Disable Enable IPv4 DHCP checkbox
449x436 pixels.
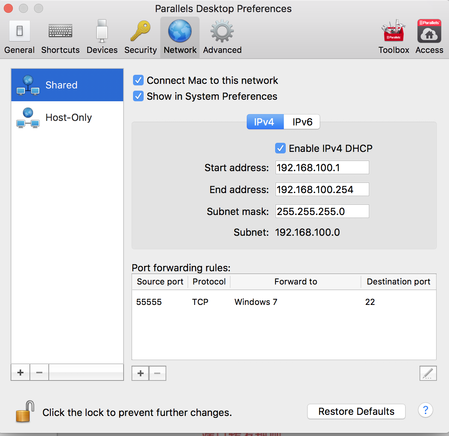tap(280, 148)
